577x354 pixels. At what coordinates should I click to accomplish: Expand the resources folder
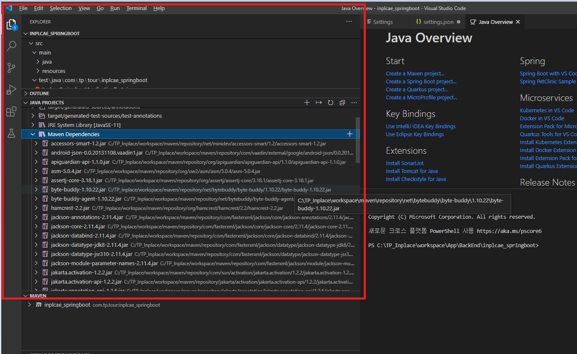point(38,71)
